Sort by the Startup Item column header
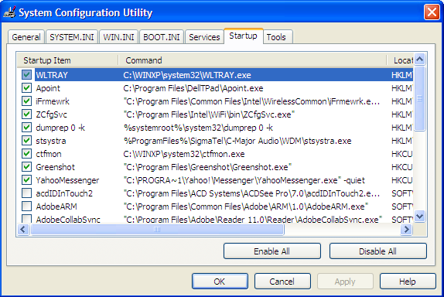The width and height of the screenshot is (444, 297). click(x=68, y=60)
